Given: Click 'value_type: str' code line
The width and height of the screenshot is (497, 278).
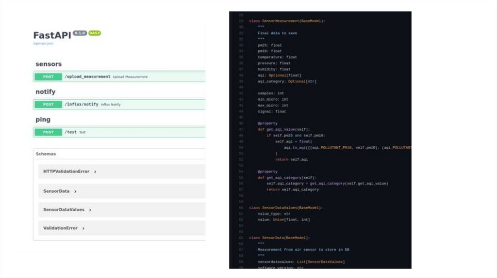Looking at the screenshot, I should [274, 214].
